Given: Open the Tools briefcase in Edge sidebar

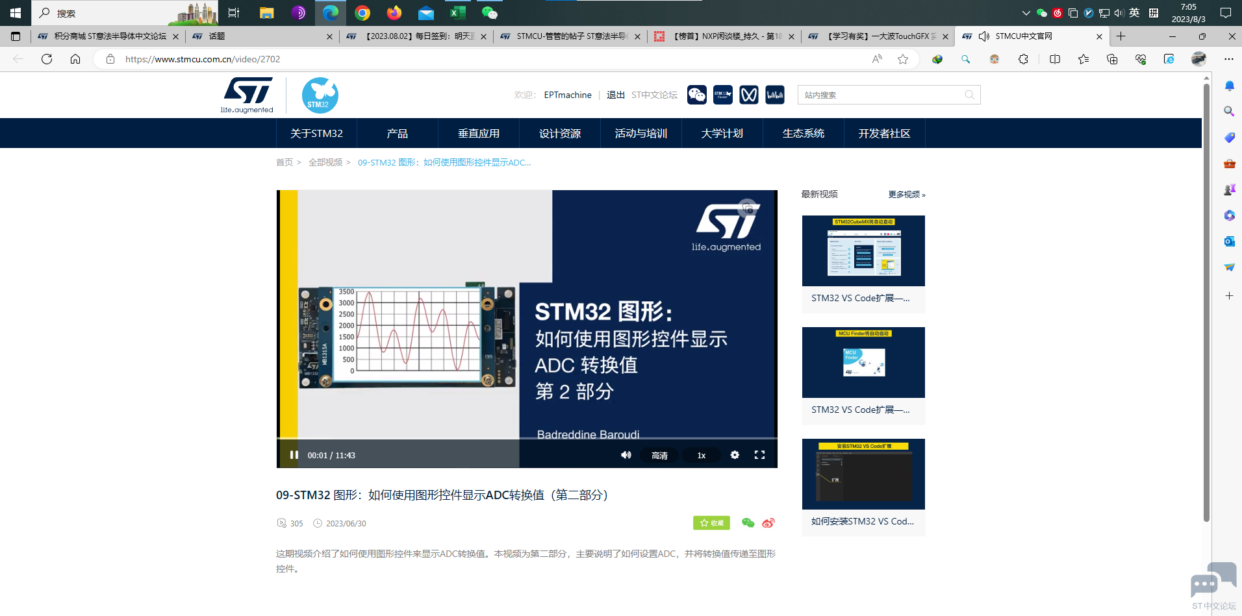Looking at the screenshot, I should 1229,164.
